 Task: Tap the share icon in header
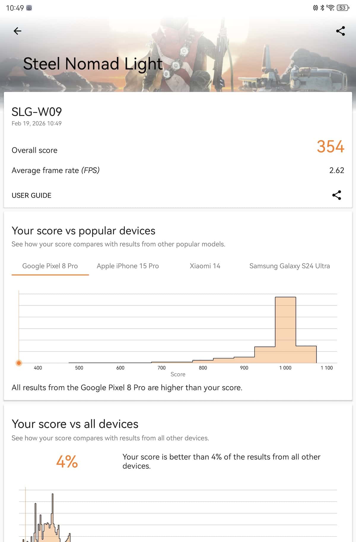click(x=340, y=31)
